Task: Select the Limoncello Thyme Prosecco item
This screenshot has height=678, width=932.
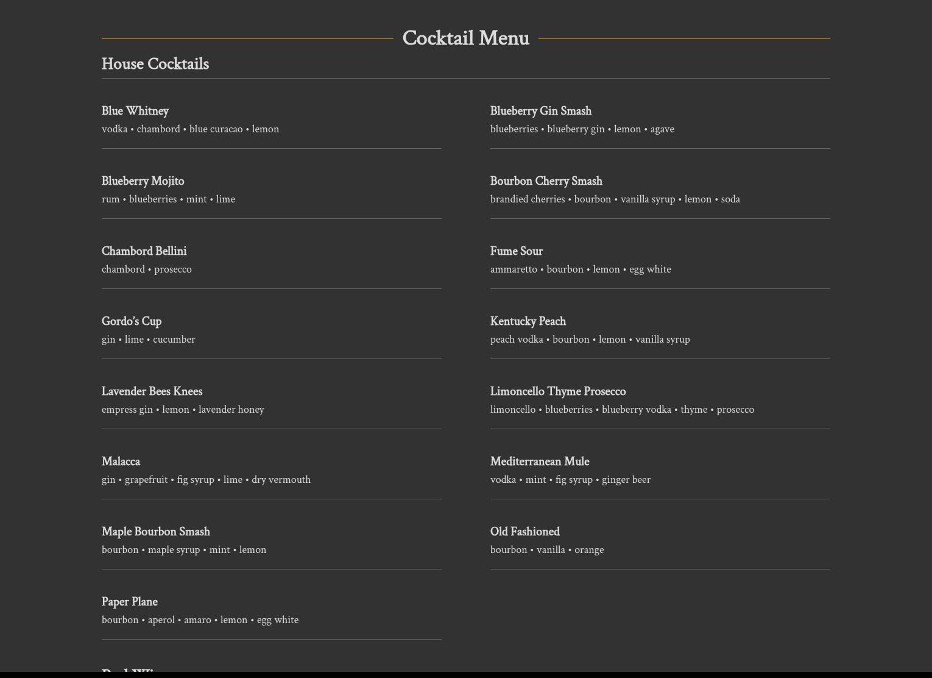Action: pos(558,391)
